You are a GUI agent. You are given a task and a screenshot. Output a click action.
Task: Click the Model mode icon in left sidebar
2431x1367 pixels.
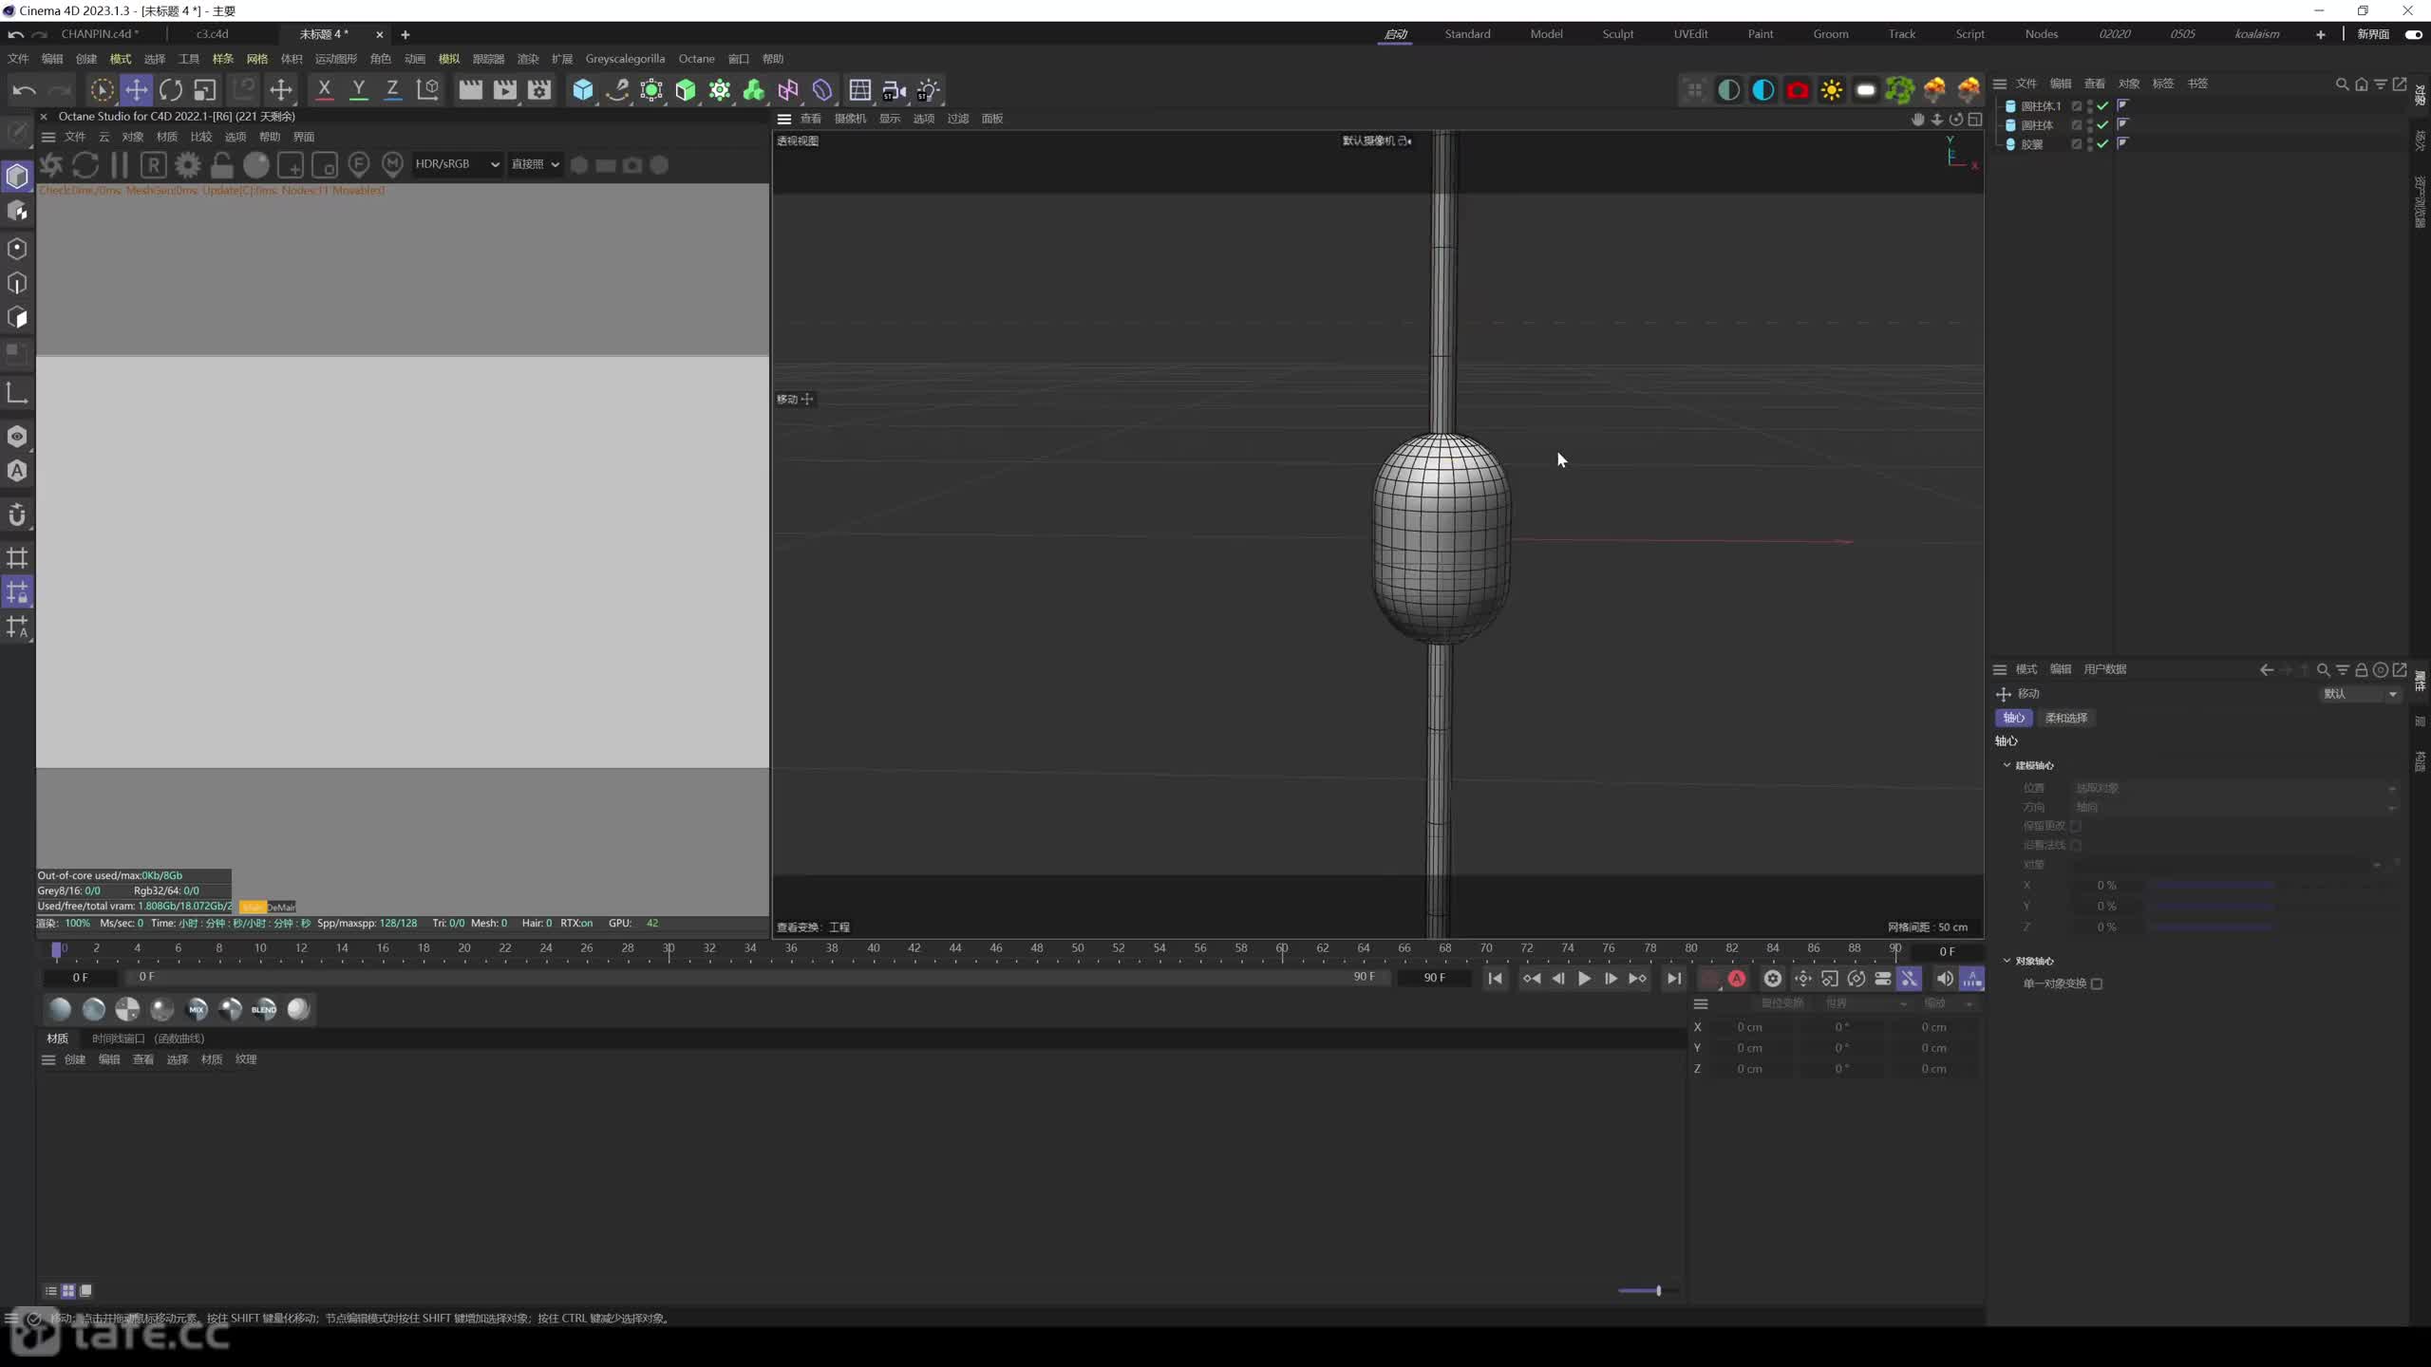17,177
